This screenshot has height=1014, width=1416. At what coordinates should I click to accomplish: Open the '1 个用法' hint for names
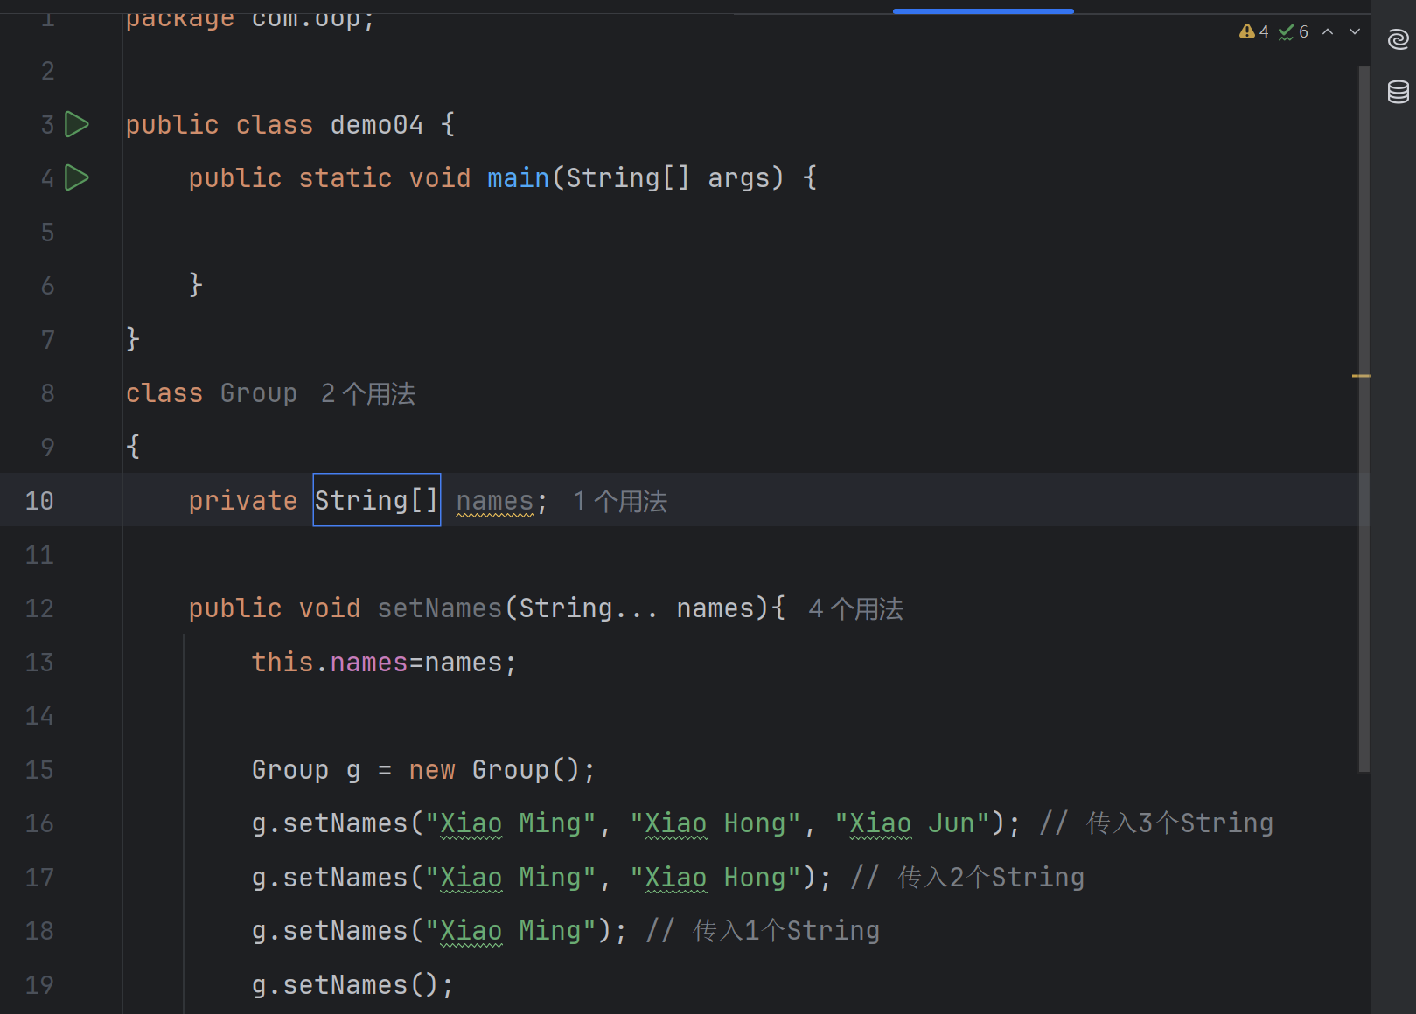620,501
